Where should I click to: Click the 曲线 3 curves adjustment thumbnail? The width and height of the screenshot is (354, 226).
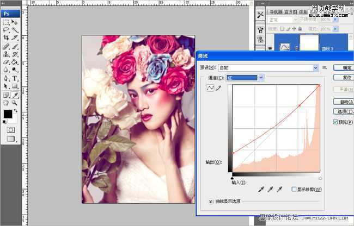(284, 47)
